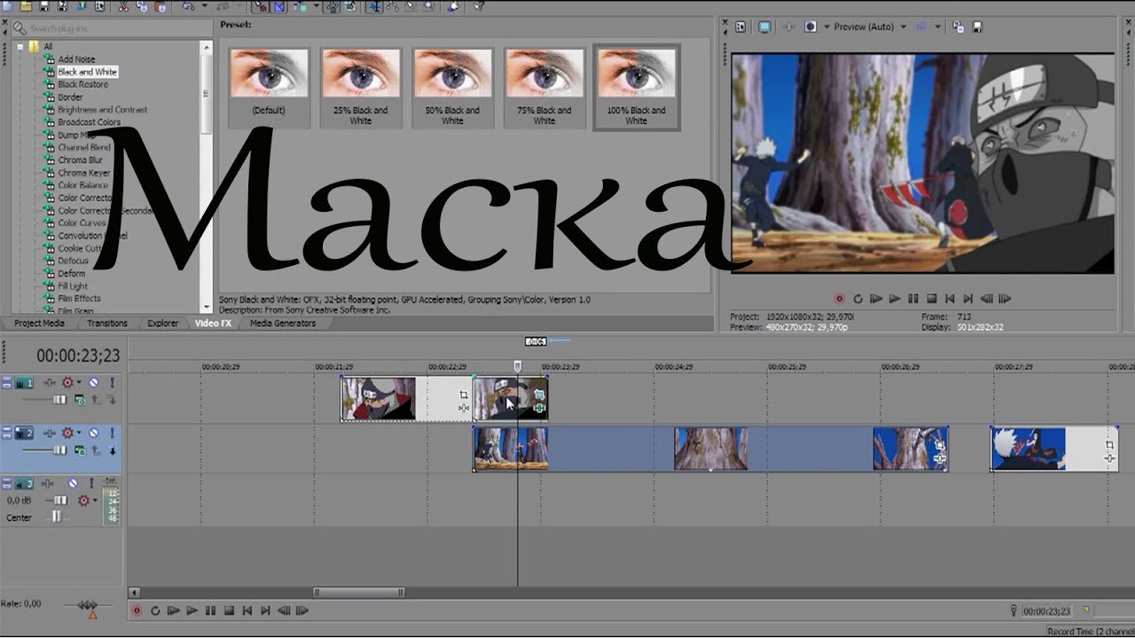Open Event Pan/Crop on first track 1 clip
Viewport: 1135px width, 638px height.
[464, 394]
